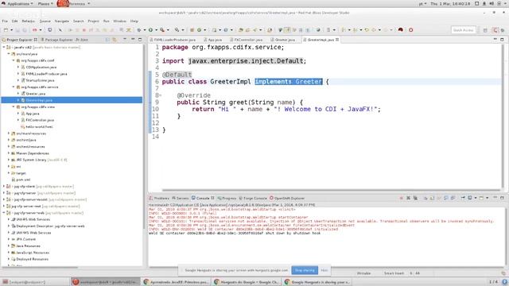Open the Window menu
The image size is (509, 286).
pos(120,21)
